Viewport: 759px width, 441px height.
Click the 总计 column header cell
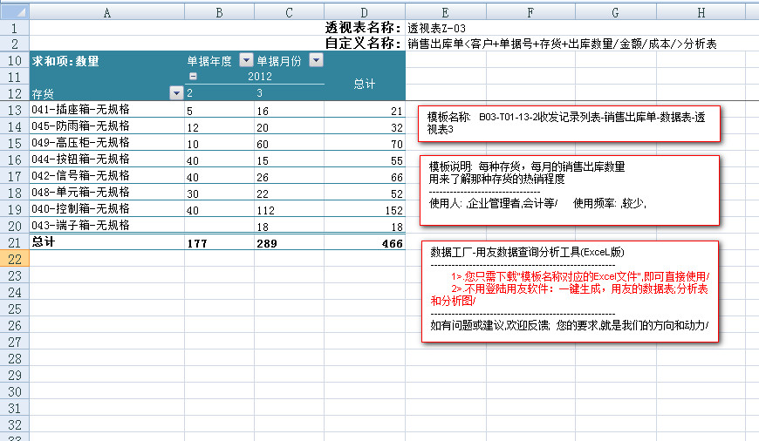point(365,84)
